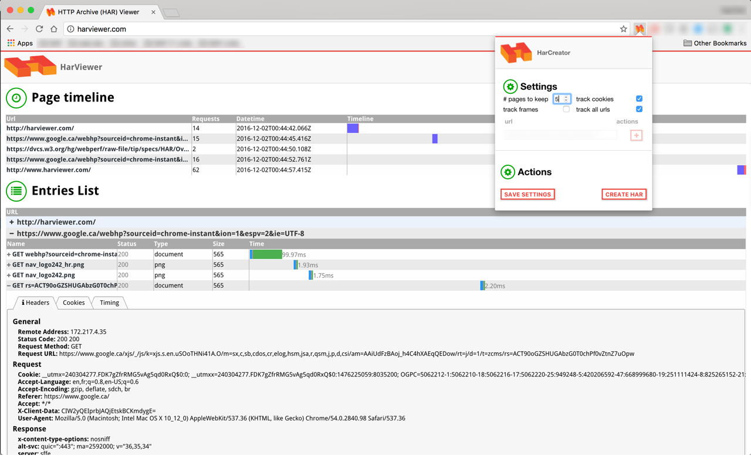Click the browser back arrow
Image resolution: width=751 pixels, height=469 pixels.
coord(10,29)
